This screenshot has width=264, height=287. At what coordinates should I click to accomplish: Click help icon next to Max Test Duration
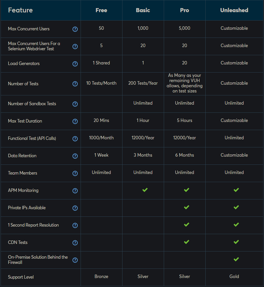[x=75, y=121]
